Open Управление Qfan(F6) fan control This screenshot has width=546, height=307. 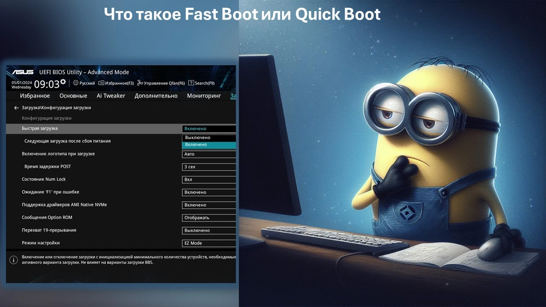(161, 83)
